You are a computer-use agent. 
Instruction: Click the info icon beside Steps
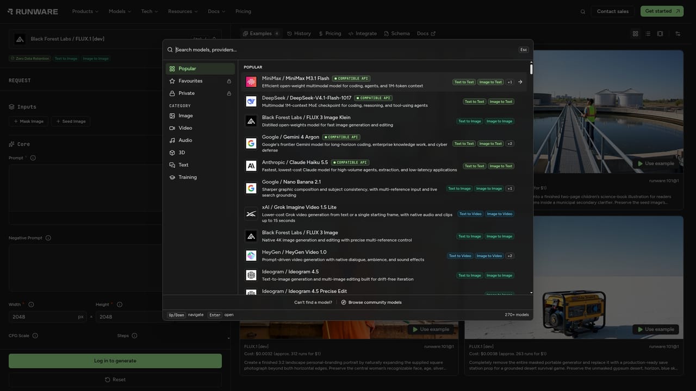click(x=134, y=336)
